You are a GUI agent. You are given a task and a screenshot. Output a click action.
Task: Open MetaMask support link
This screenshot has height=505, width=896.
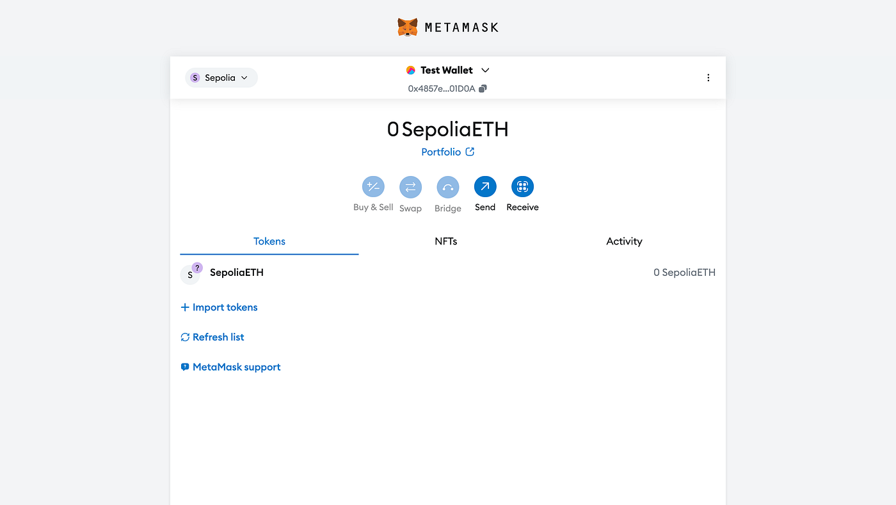pyautogui.click(x=230, y=367)
